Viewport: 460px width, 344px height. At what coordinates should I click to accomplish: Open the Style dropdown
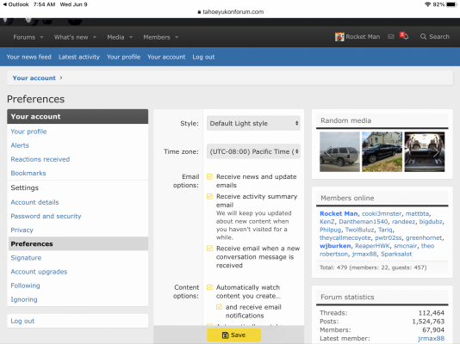point(253,123)
